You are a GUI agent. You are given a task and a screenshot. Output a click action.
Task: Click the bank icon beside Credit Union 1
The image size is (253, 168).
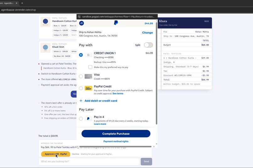click(x=88, y=55)
